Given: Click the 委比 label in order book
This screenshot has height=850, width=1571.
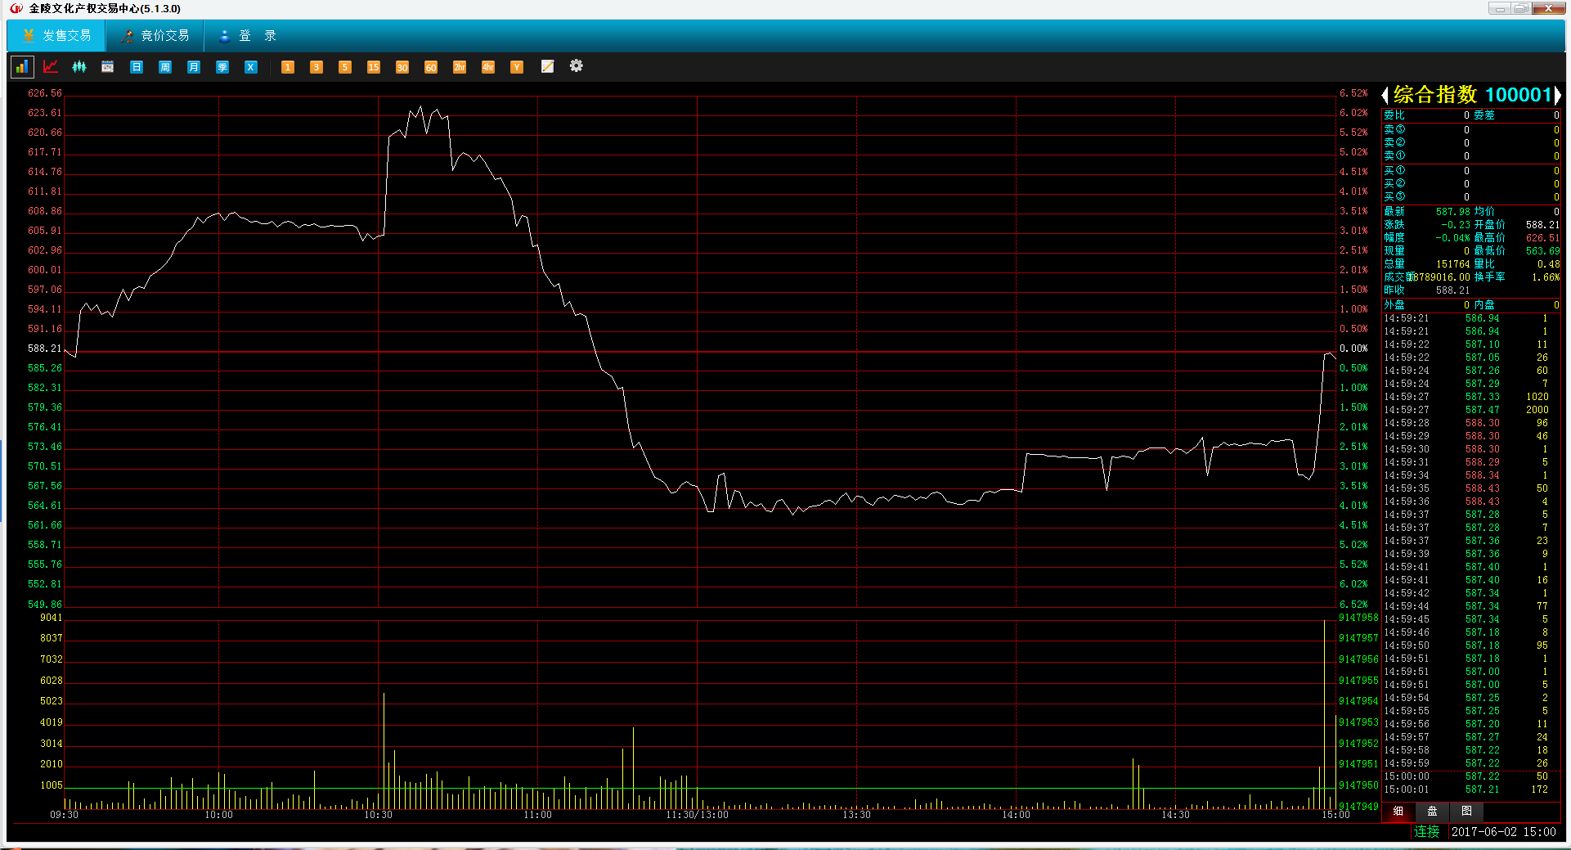Looking at the screenshot, I should click(x=1394, y=115).
